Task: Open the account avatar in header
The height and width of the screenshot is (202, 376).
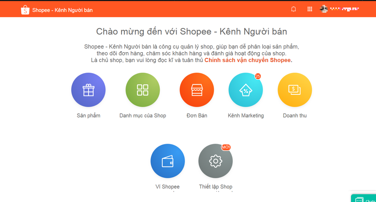Action: 324,9
